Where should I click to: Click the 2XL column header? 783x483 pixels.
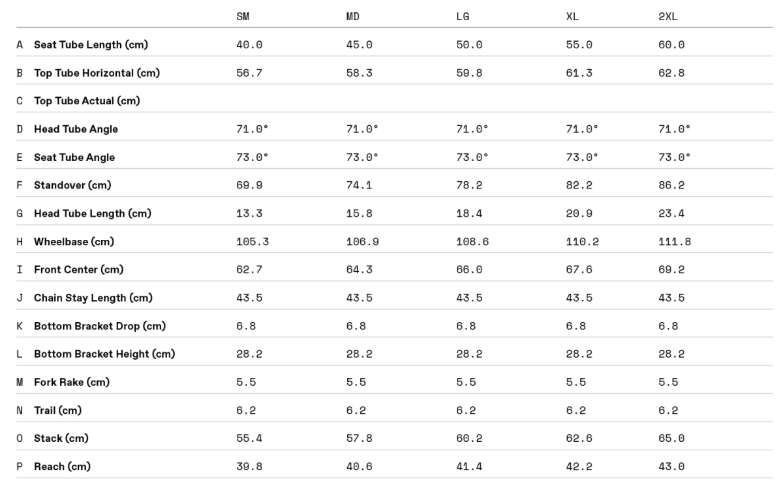[x=668, y=17]
